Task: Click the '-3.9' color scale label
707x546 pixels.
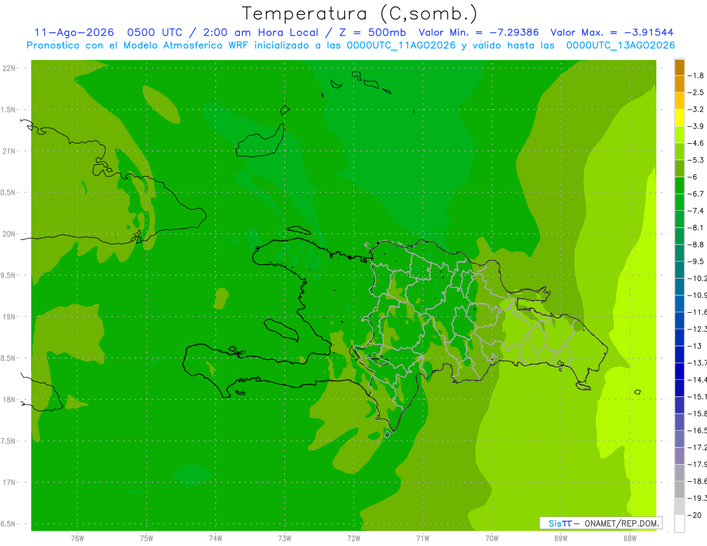Action: [x=696, y=126]
